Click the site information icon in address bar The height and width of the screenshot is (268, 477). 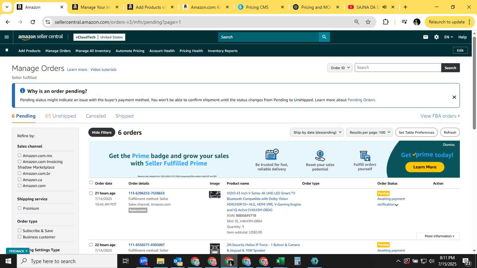[x=48, y=22]
